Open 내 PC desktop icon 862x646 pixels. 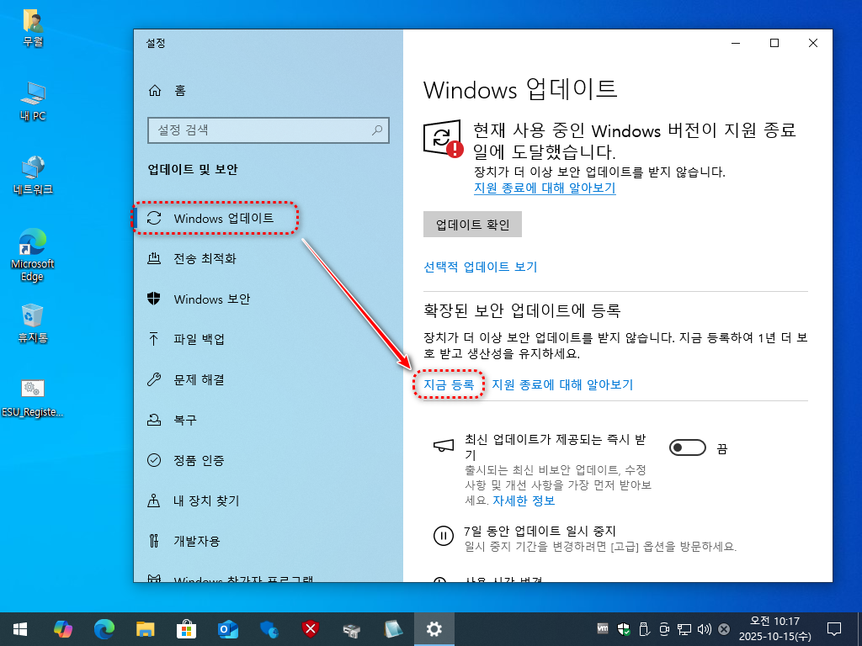[33, 102]
